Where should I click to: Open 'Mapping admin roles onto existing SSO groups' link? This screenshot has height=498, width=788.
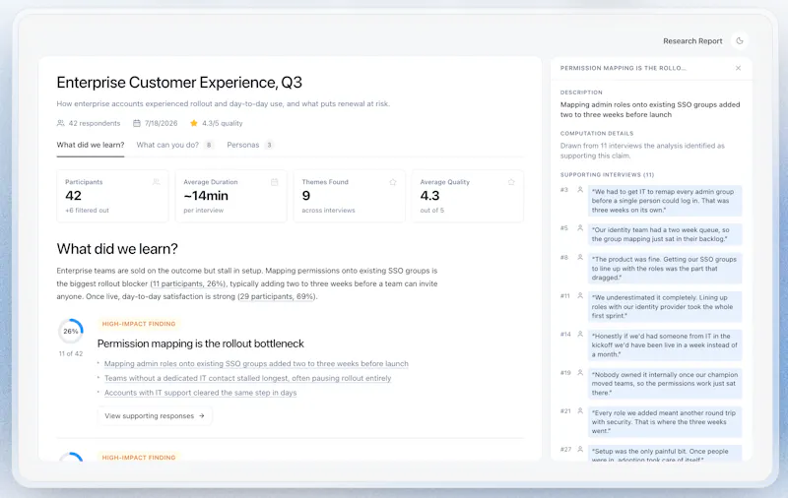256,363
